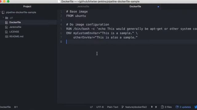Select the Dockerfile editor tab
This screenshot has width=197, height=110.
[x=135, y=6]
